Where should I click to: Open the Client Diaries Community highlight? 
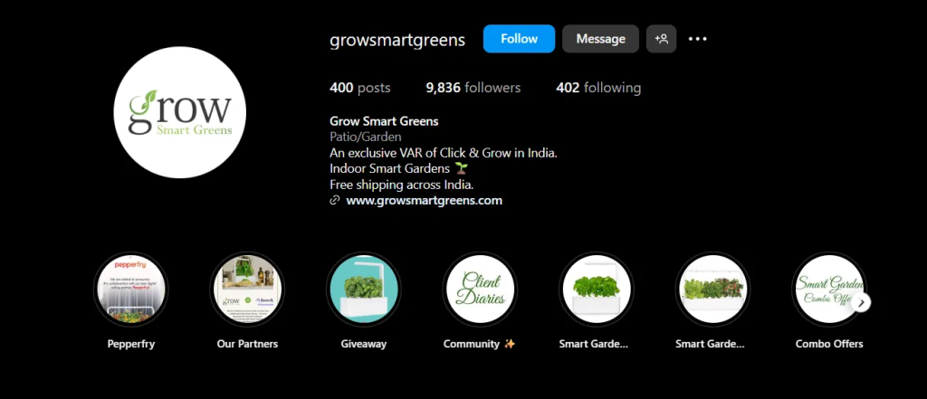coord(480,290)
